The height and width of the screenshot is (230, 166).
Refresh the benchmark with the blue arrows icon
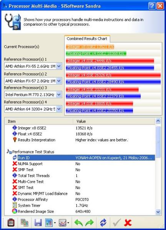103,223
